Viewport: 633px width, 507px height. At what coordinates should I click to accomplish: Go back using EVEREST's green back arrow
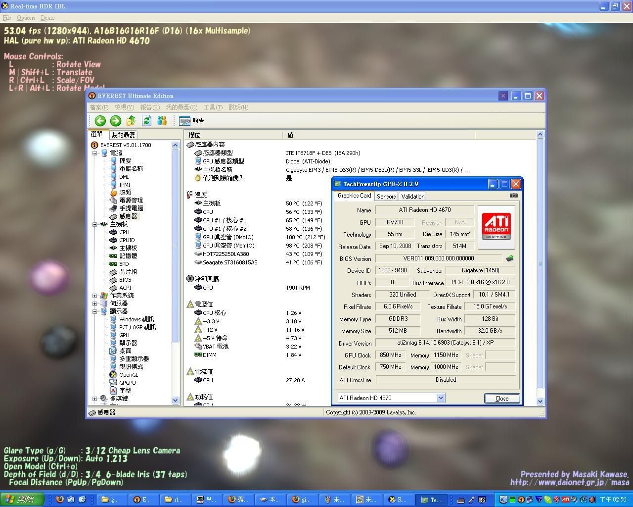point(100,121)
